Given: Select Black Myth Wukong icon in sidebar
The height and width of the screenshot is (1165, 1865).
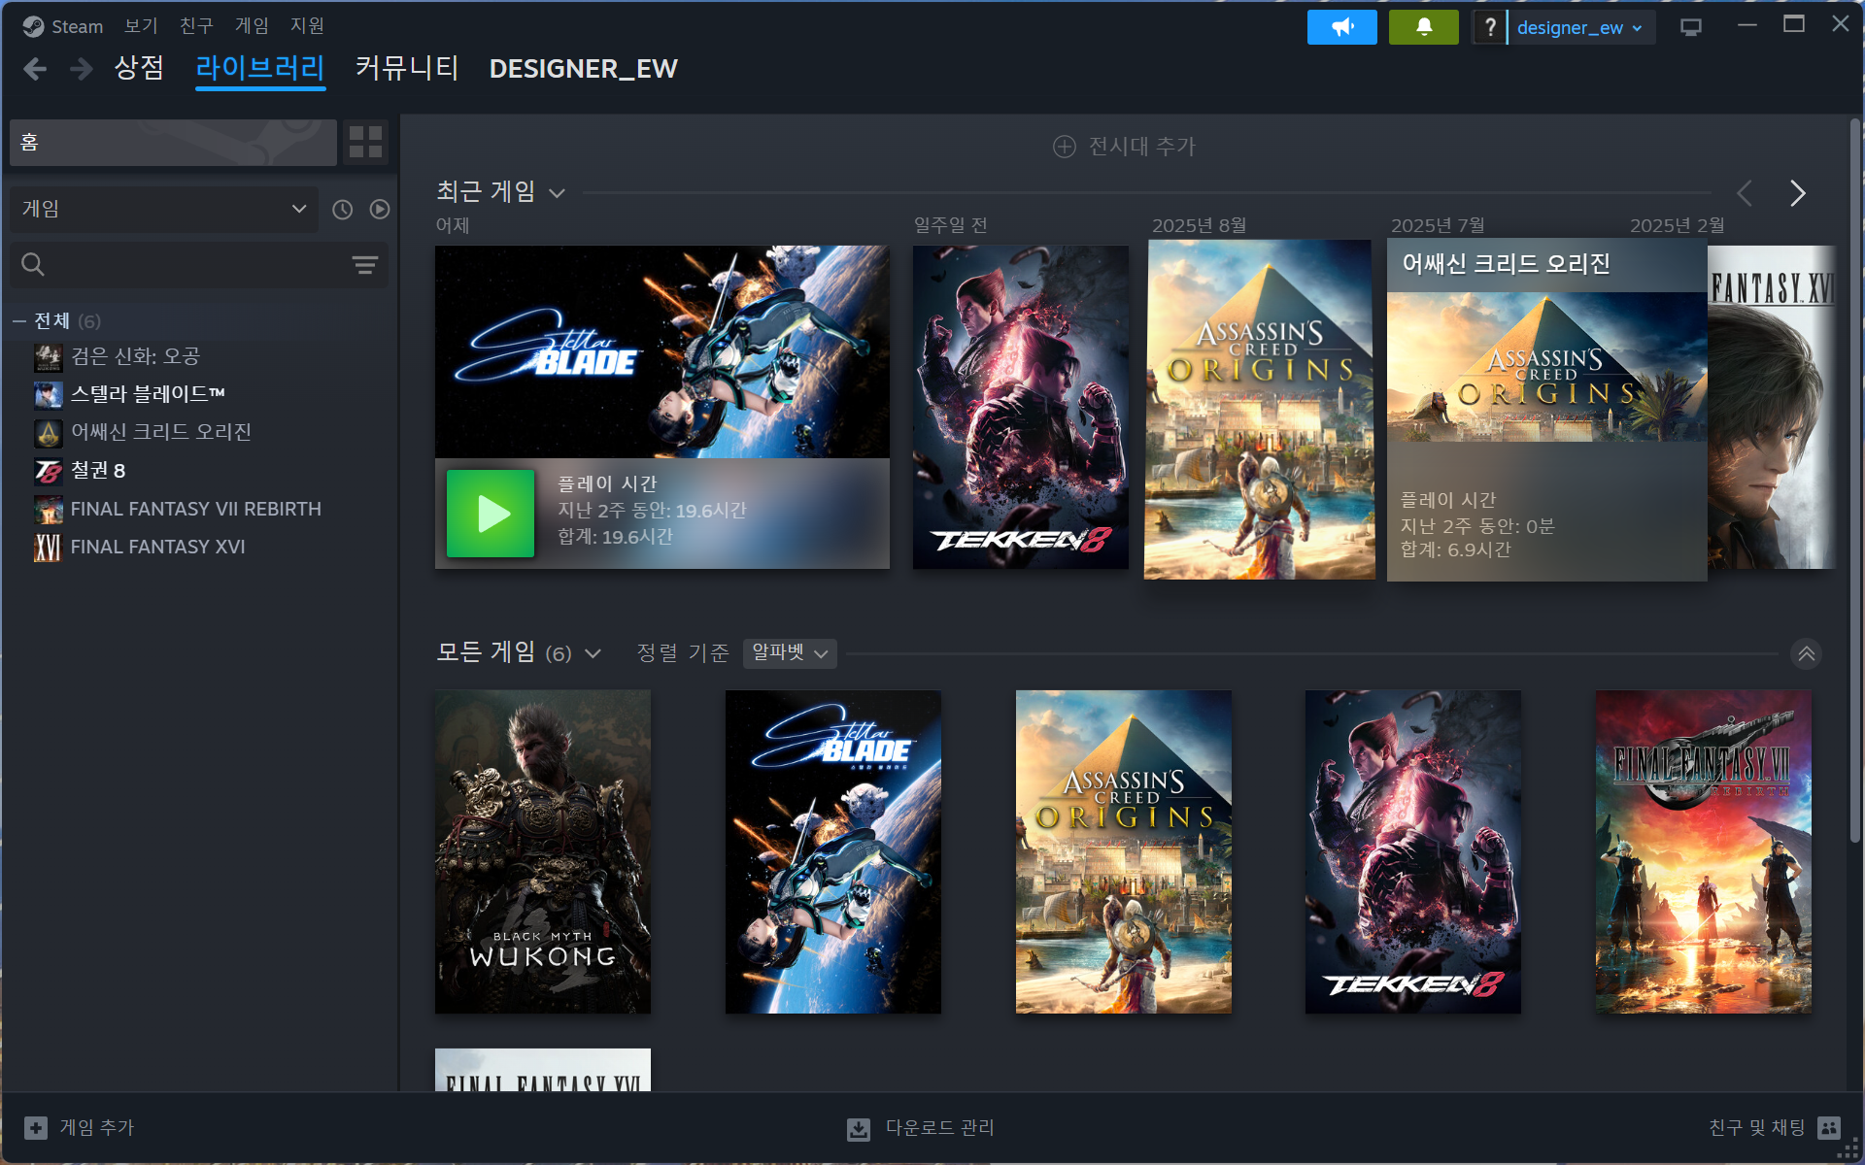Looking at the screenshot, I should click(48, 357).
